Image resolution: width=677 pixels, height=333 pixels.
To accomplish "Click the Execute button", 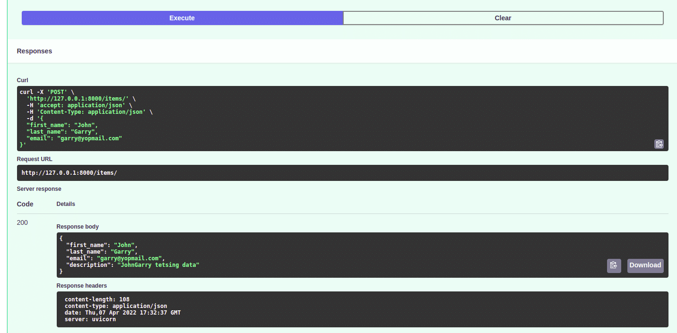I will [182, 18].
